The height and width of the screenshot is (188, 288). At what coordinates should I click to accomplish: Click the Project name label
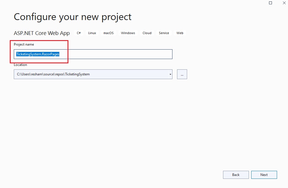click(x=24, y=44)
